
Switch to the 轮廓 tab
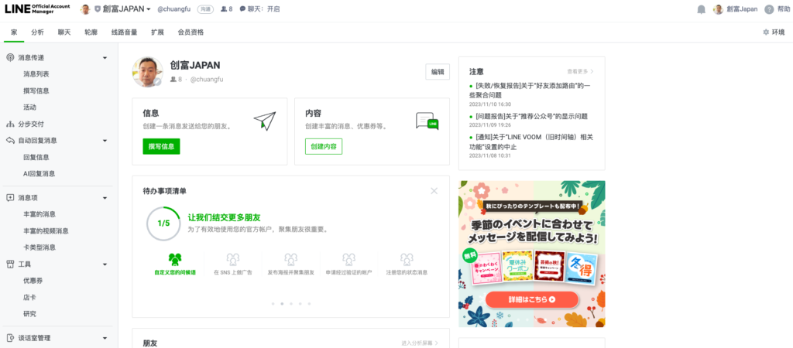point(91,32)
